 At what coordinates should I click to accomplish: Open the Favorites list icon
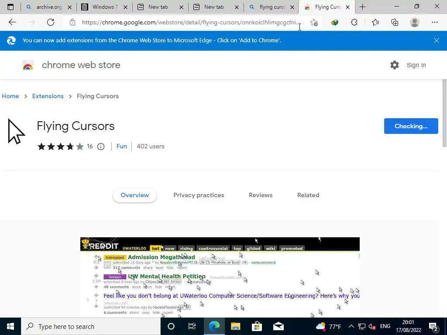375,22
